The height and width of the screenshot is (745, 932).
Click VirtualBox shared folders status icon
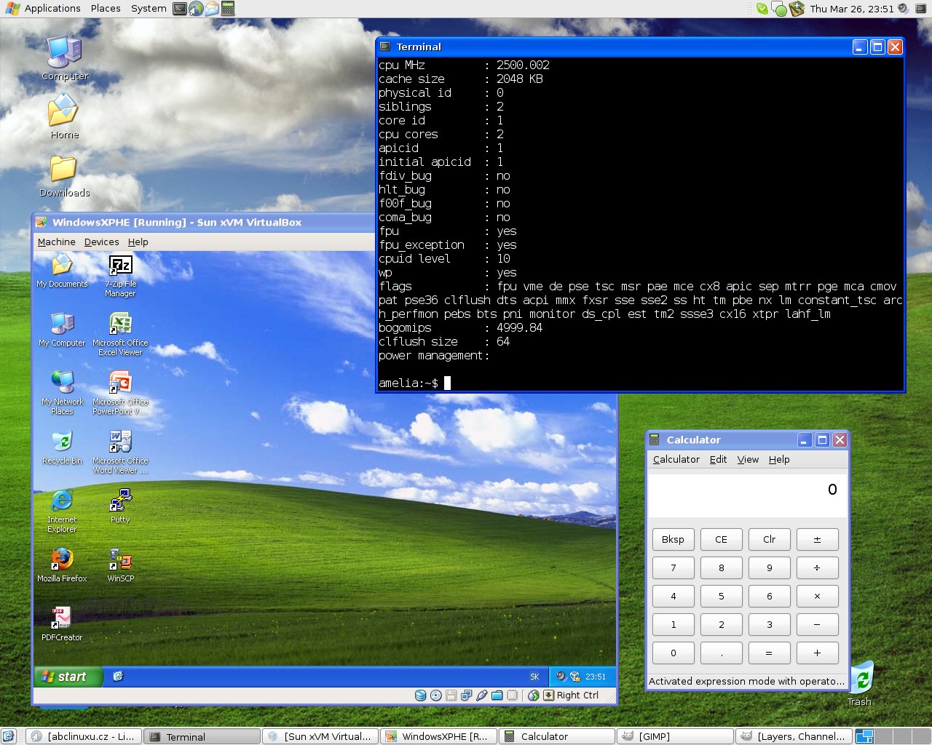(x=497, y=696)
